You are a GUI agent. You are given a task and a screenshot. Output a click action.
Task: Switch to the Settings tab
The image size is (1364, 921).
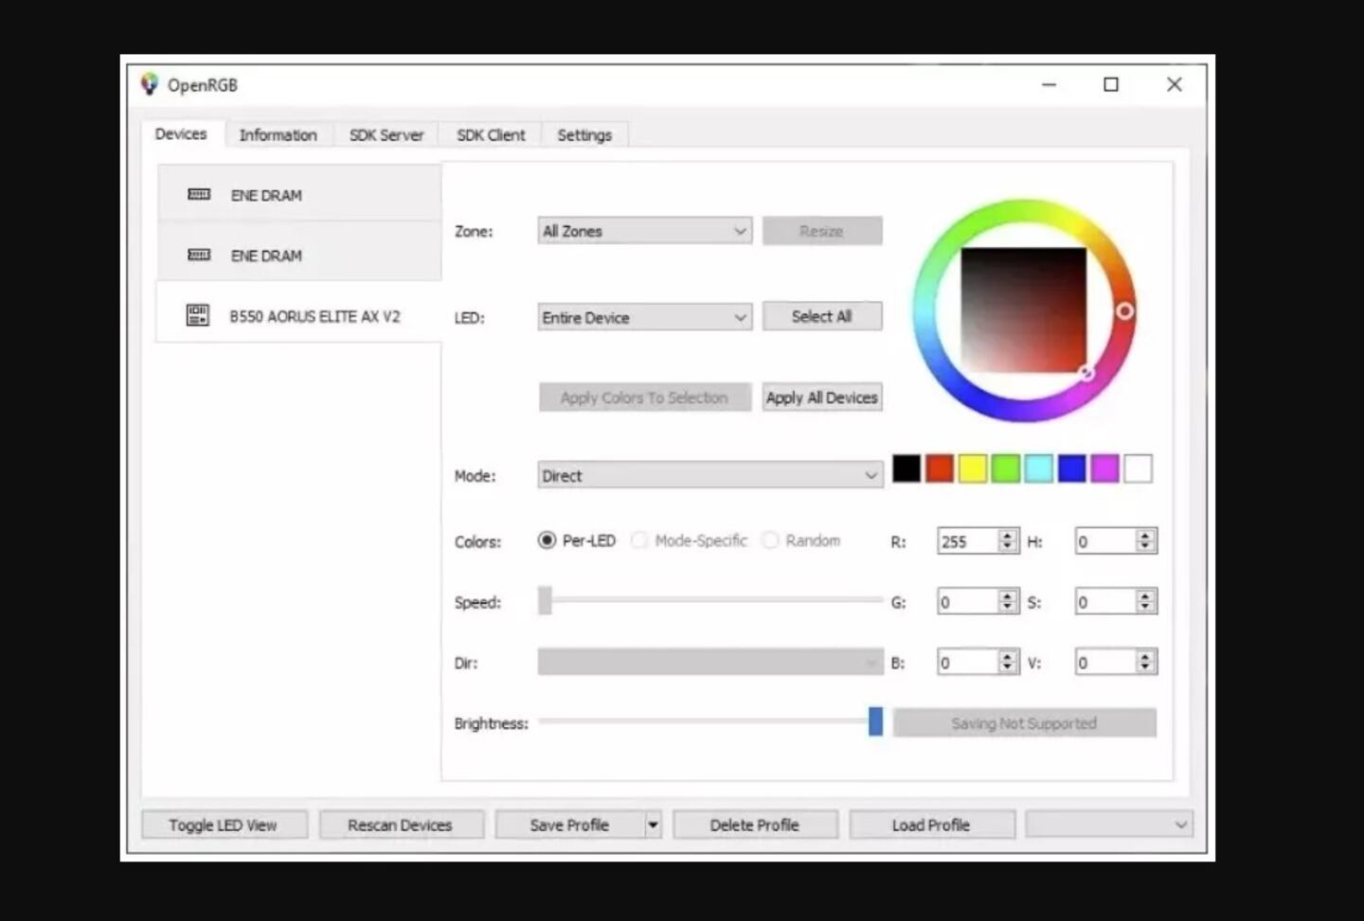click(x=584, y=134)
